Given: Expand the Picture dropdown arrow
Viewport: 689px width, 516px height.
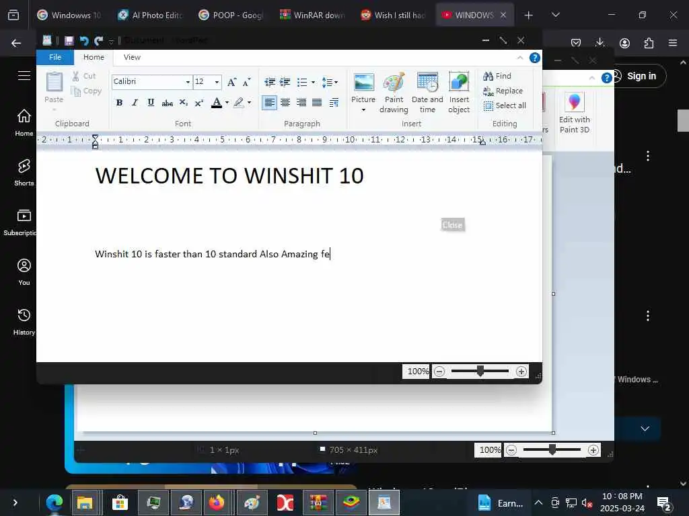Looking at the screenshot, I should coord(363,110).
